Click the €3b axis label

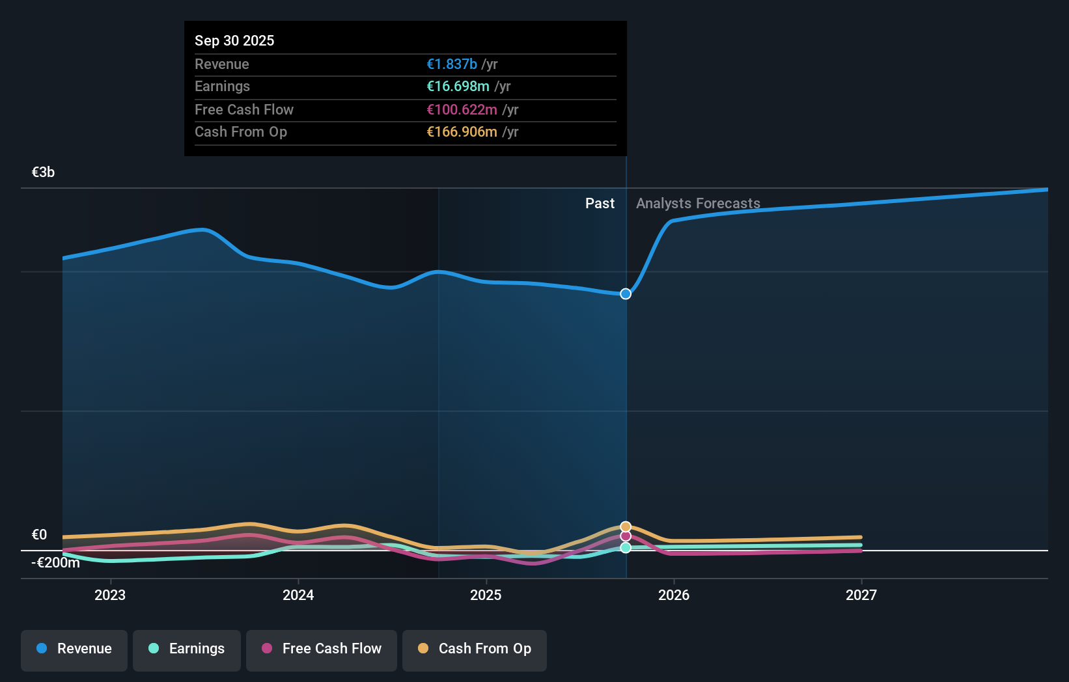42,172
